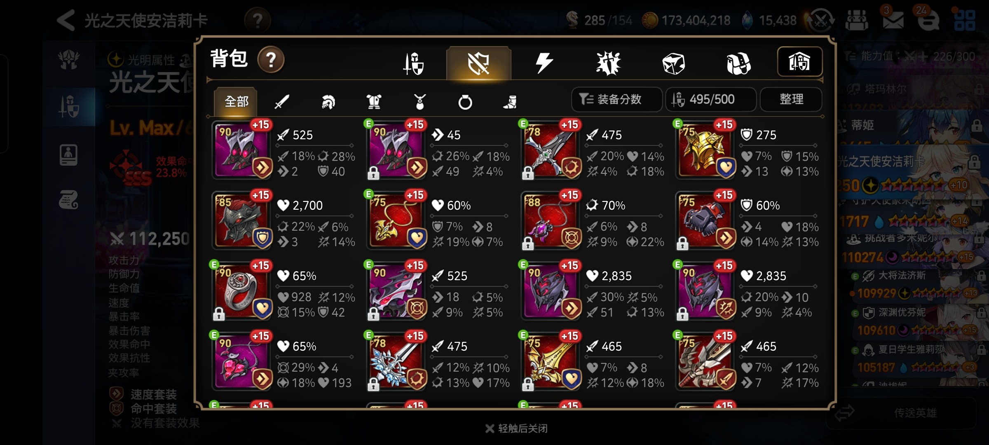Filter items by chest armor icon
Viewport: 989px width, 445px height.
tap(374, 102)
